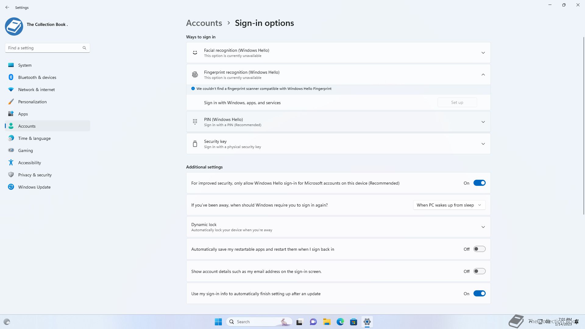Viewport: 585px width, 329px height.
Task: Click the taskbar Search box
Action: [259, 322]
